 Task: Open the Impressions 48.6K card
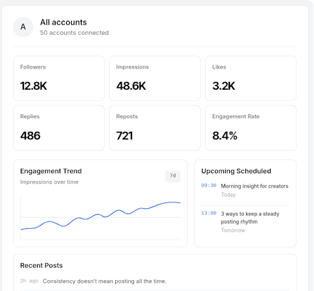155,78
